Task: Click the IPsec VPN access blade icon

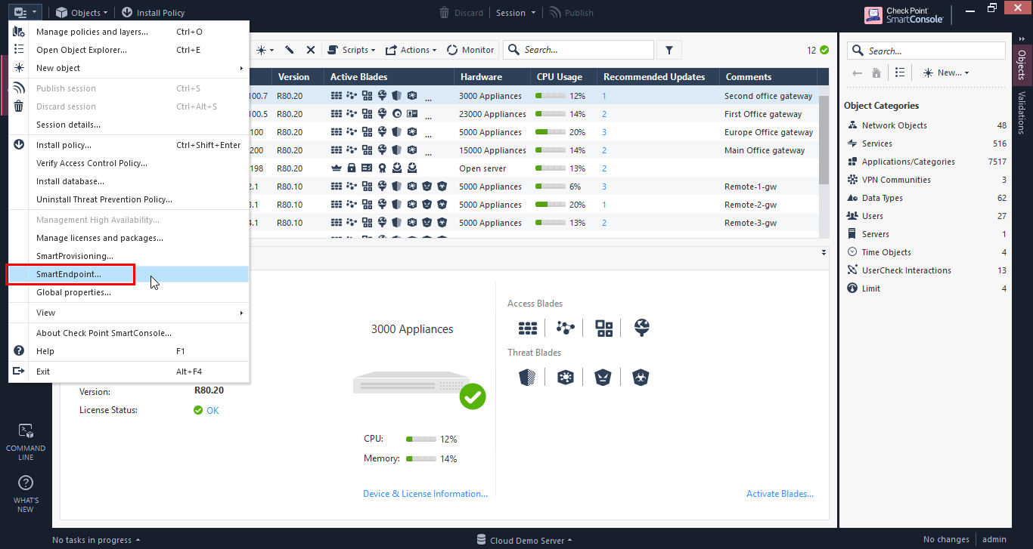Action: [x=566, y=328]
